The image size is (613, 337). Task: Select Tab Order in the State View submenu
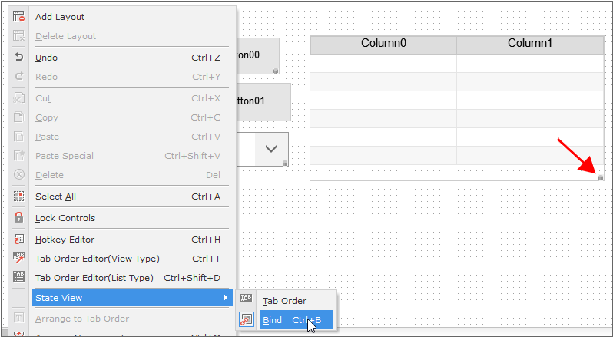[x=284, y=301]
